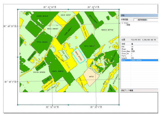Click the top 35° 32' 0" 东 grid label

coord(93,7)
